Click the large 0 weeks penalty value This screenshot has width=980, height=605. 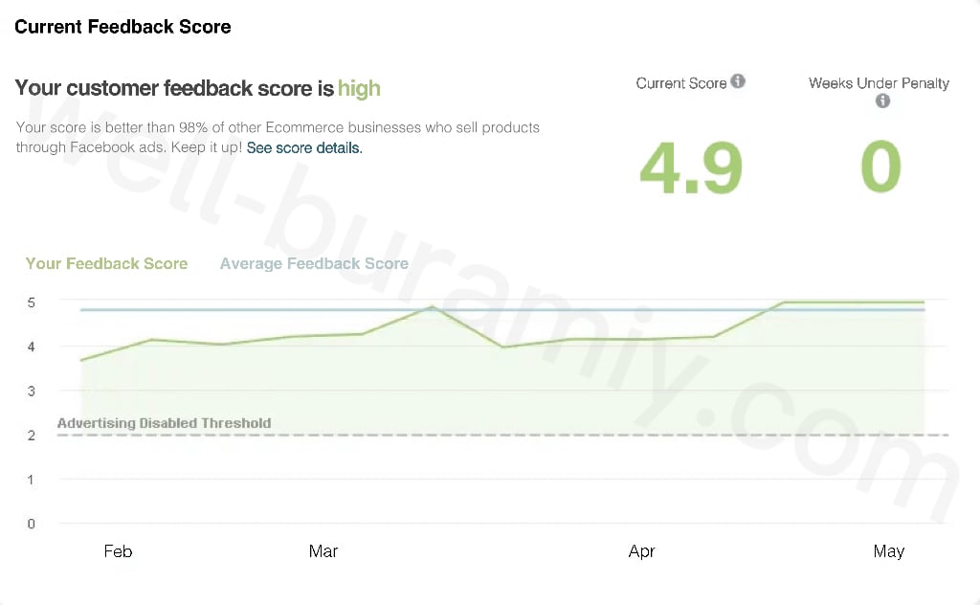tap(880, 168)
